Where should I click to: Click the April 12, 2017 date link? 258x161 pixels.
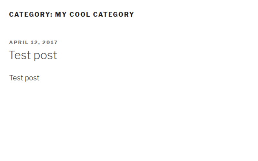point(33,42)
